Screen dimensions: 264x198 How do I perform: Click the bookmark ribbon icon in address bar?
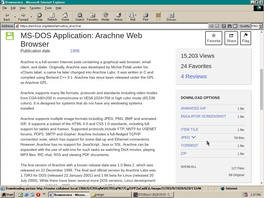pyautogui.click(x=217, y=26)
